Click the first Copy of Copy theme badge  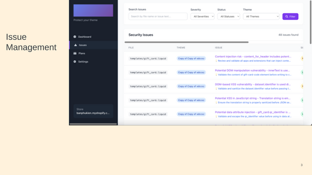pos(191,58)
